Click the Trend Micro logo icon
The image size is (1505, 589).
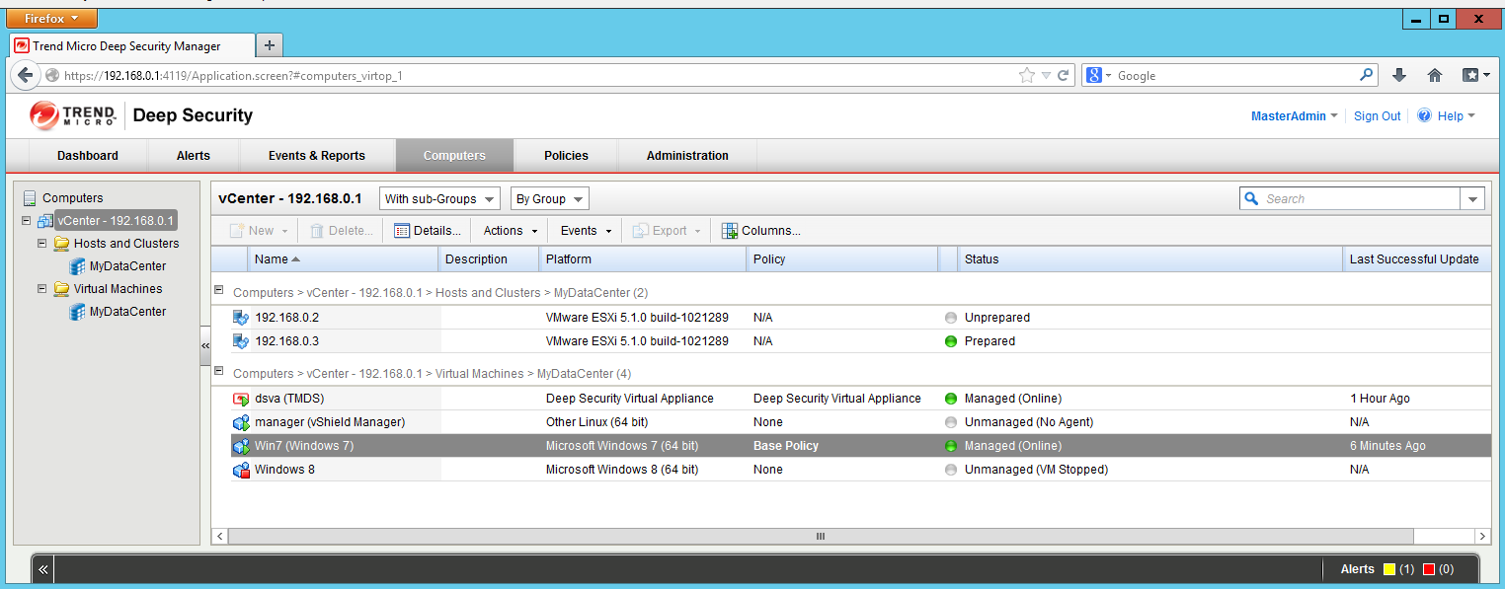44,115
